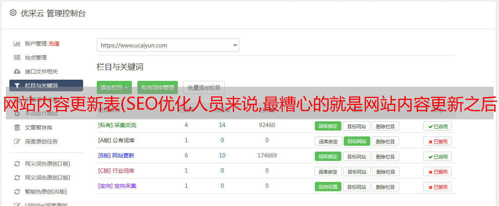Screen dimensions: 499x206
Task: Open the site URL dropdown ucaiyun.com
Action: point(168,45)
